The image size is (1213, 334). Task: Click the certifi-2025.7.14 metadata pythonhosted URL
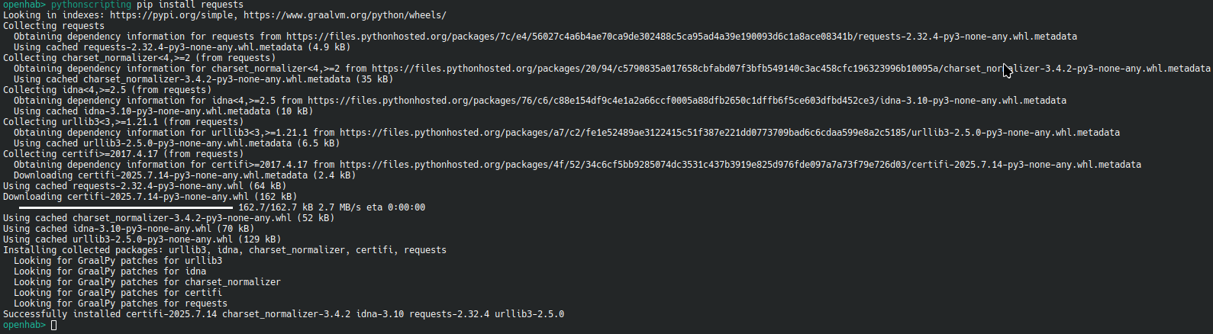click(x=740, y=165)
